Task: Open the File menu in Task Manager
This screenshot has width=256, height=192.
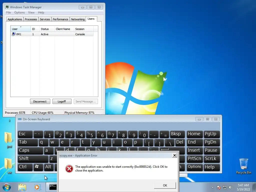Action: (x=8, y=12)
